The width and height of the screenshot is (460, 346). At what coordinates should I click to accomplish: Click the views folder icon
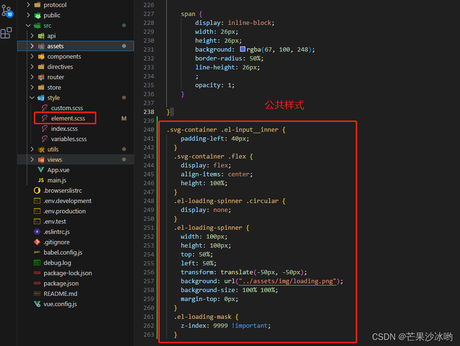tap(41, 159)
